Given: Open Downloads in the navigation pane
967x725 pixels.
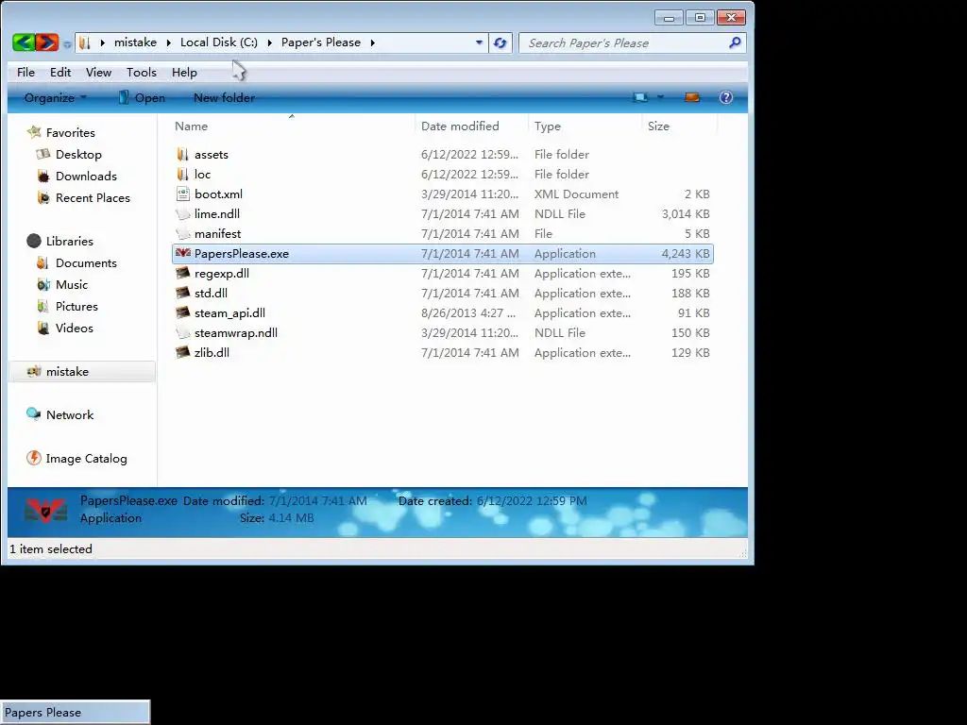Looking at the screenshot, I should pos(86,176).
